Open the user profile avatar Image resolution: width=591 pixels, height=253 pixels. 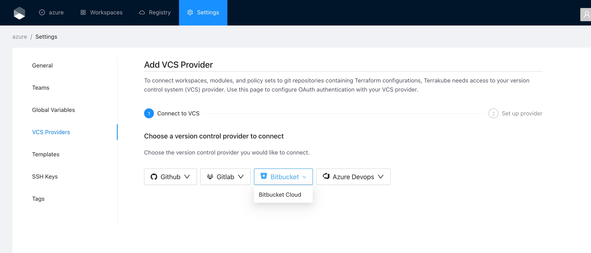(x=586, y=14)
